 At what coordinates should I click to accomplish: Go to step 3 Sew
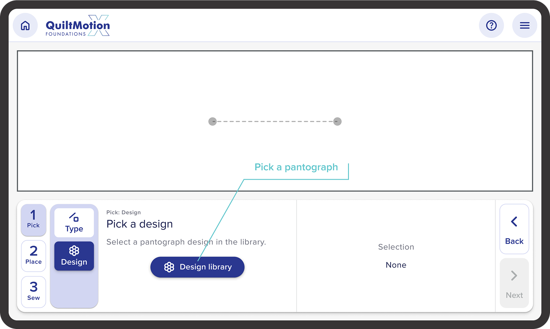pyautogui.click(x=34, y=292)
